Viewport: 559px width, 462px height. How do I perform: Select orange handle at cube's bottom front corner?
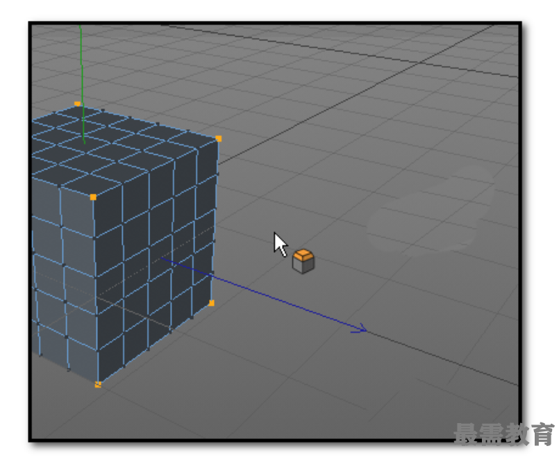point(98,384)
